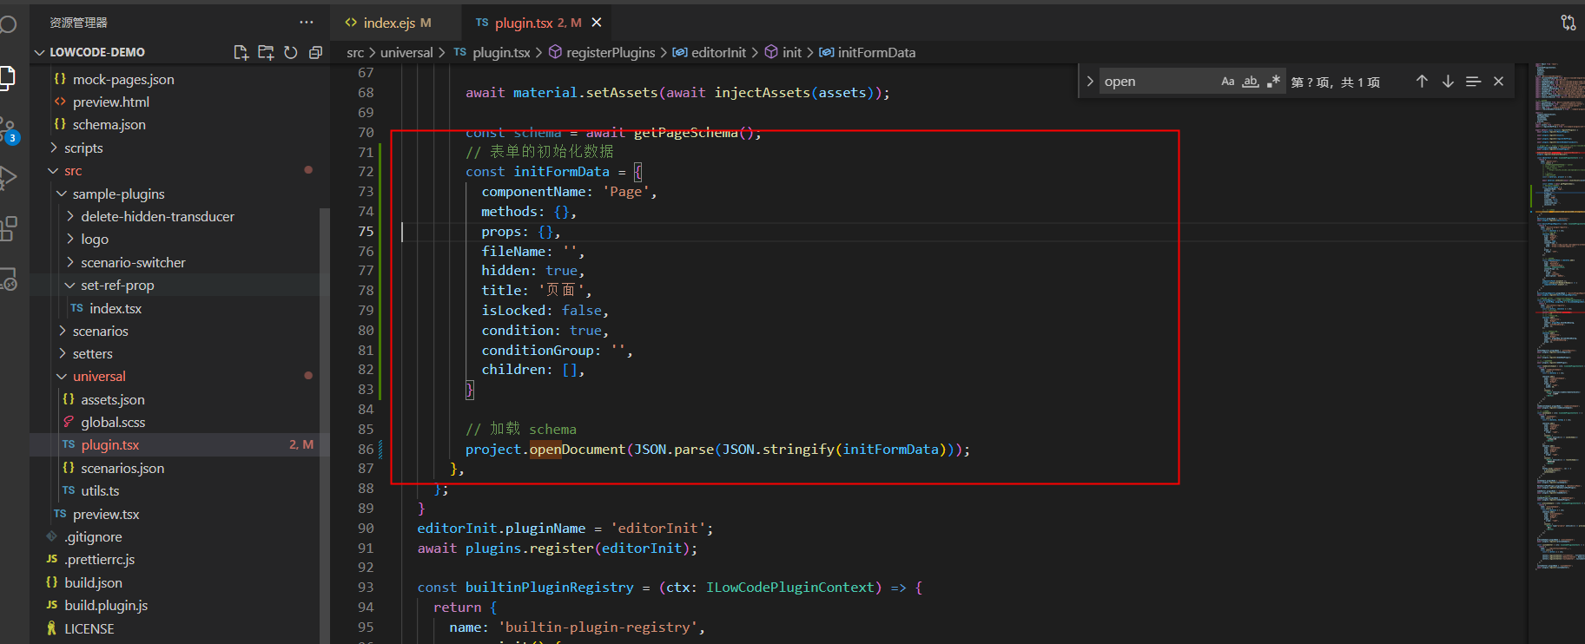Open .gitignore file
The height and width of the screenshot is (644, 1585).
tap(93, 536)
